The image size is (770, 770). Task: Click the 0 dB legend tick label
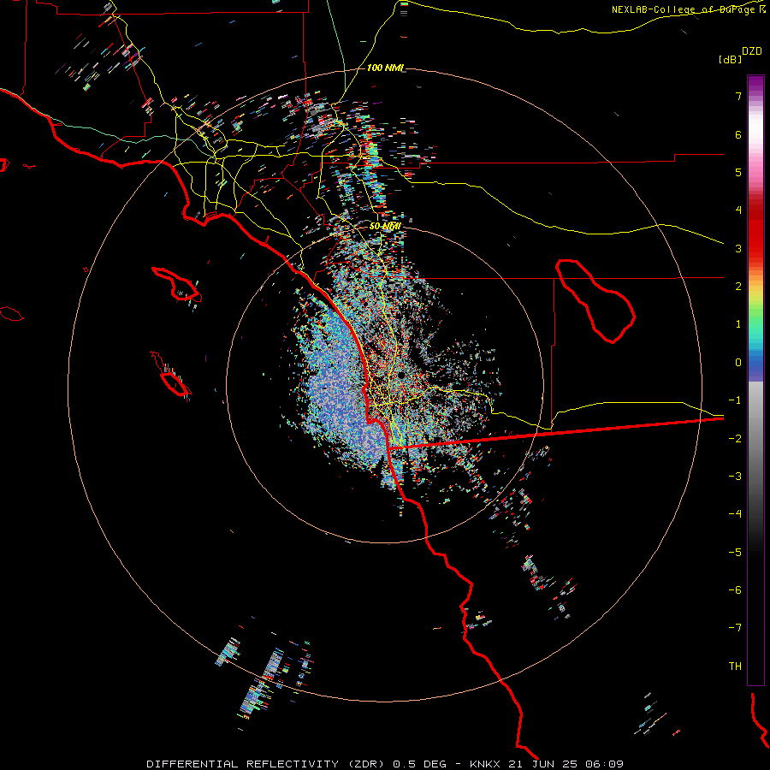(x=738, y=363)
